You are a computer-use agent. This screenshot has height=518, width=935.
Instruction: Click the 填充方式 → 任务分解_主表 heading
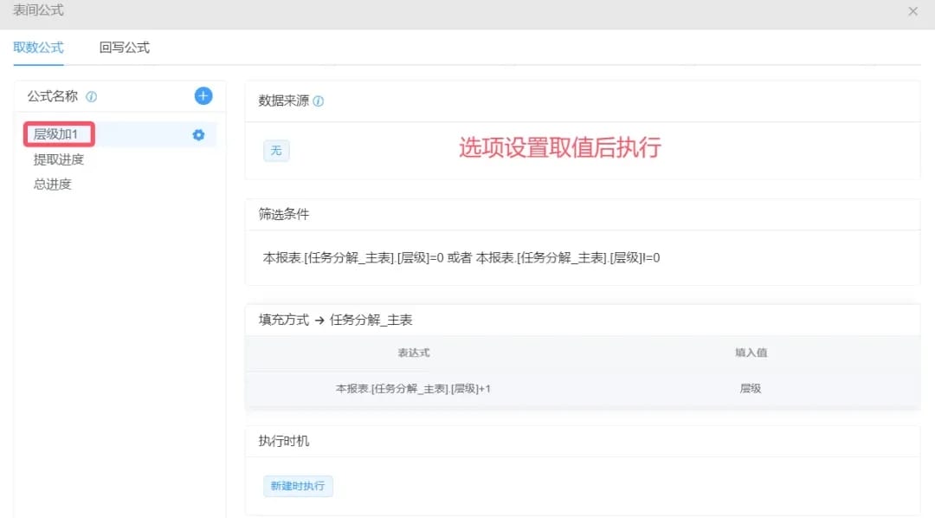point(335,320)
